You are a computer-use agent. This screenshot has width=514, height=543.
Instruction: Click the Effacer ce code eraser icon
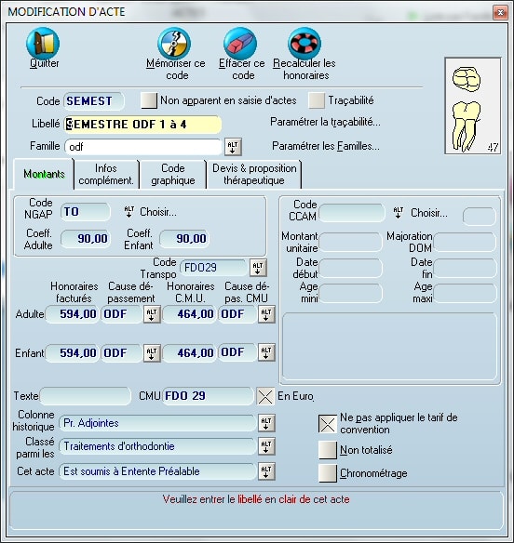240,44
